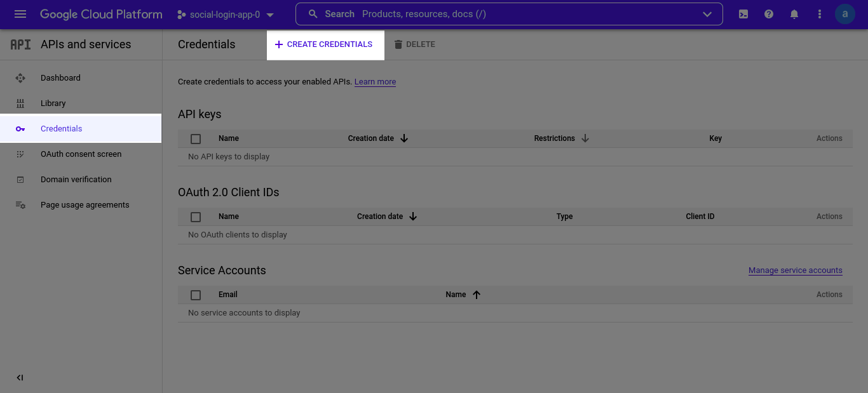This screenshot has width=868, height=393.
Task: Click API keys Name column header
Action: [x=229, y=138]
